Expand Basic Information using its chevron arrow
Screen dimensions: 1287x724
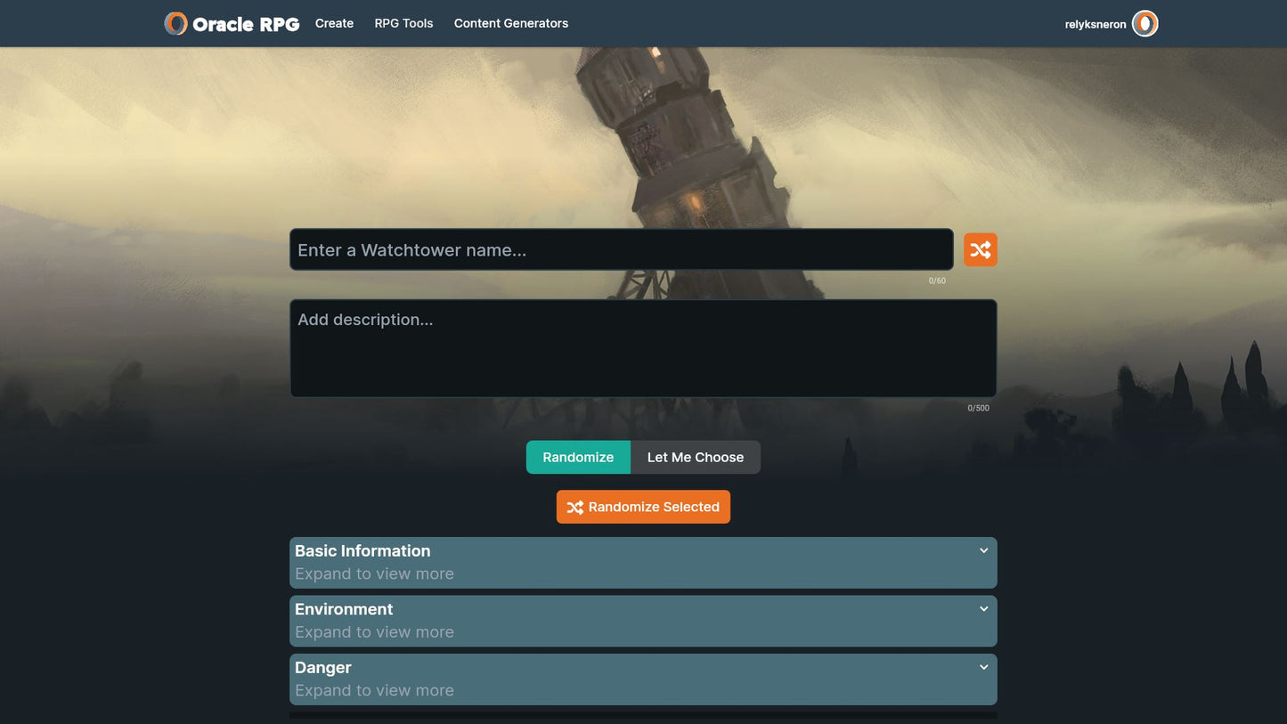point(983,550)
